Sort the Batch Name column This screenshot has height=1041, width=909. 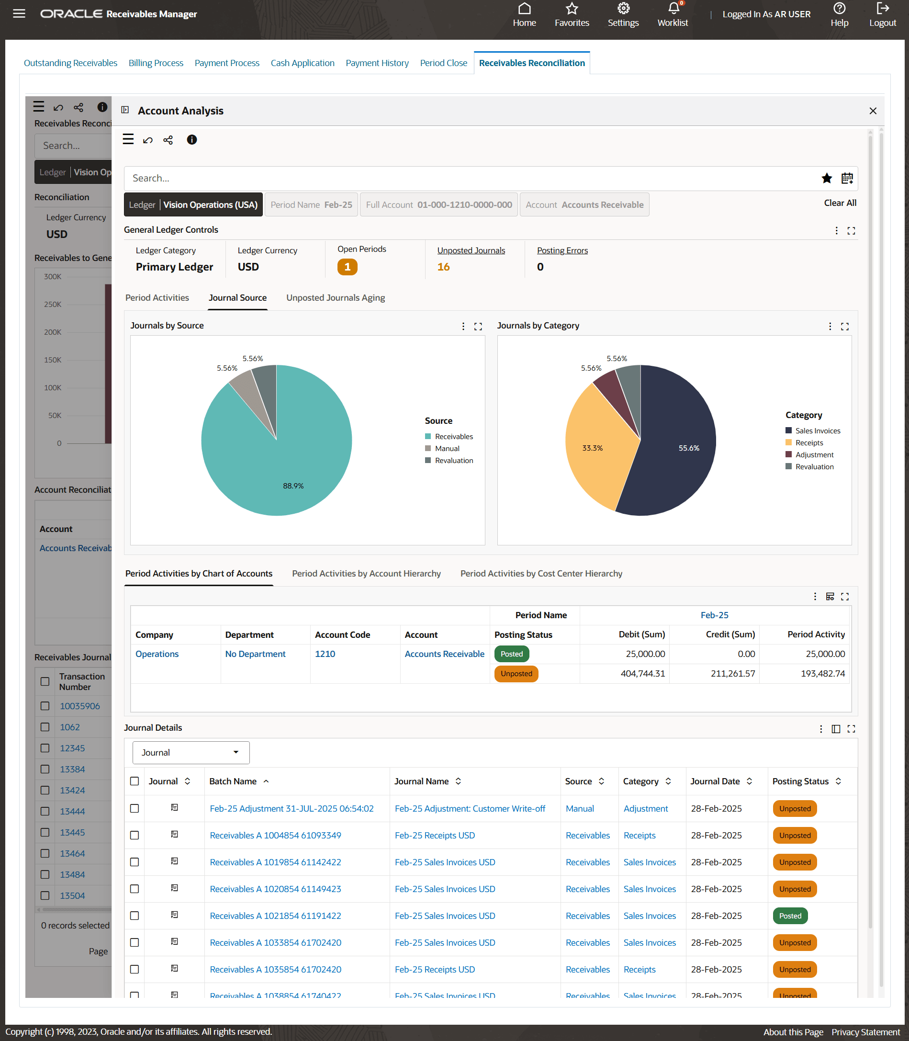tap(266, 781)
